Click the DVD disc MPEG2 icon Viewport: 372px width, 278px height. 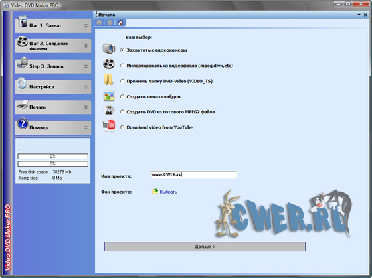point(109,110)
